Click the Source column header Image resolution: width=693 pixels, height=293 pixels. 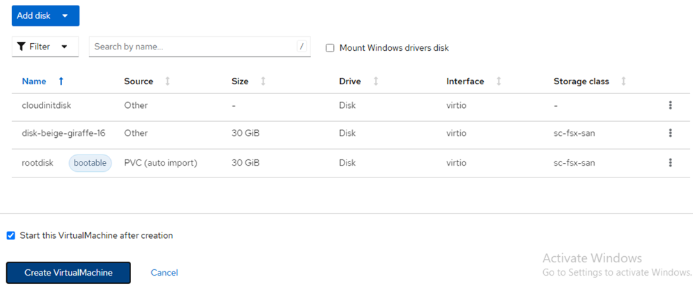138,81
